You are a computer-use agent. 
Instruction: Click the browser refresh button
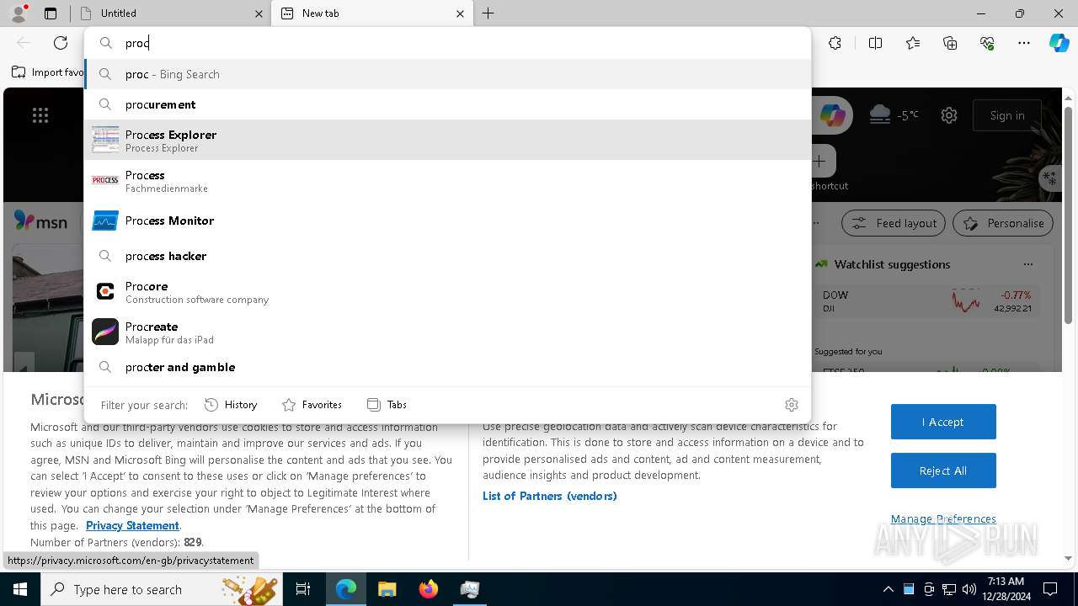click(61, 43)
